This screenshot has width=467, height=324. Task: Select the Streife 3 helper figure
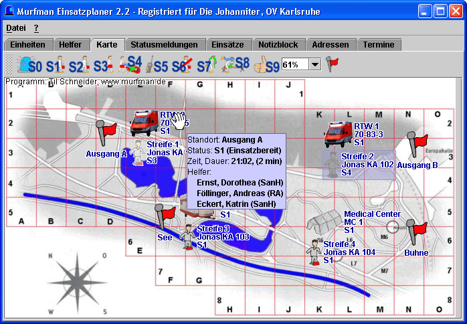pyautogui.click(x=187, y=237)
